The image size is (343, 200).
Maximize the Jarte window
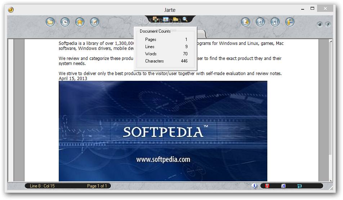[x=312, y=9]
